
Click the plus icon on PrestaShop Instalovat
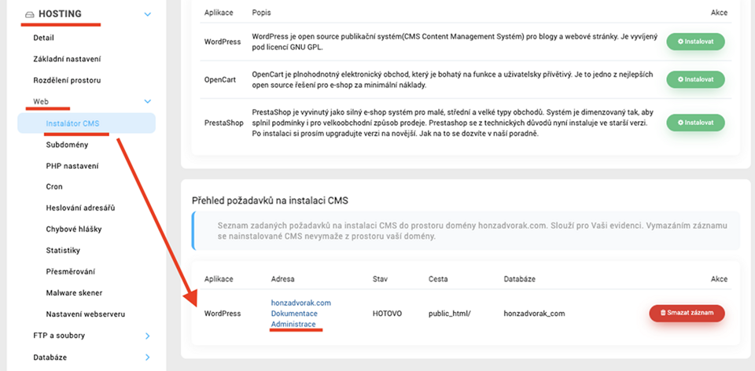[x=680, y=123]
